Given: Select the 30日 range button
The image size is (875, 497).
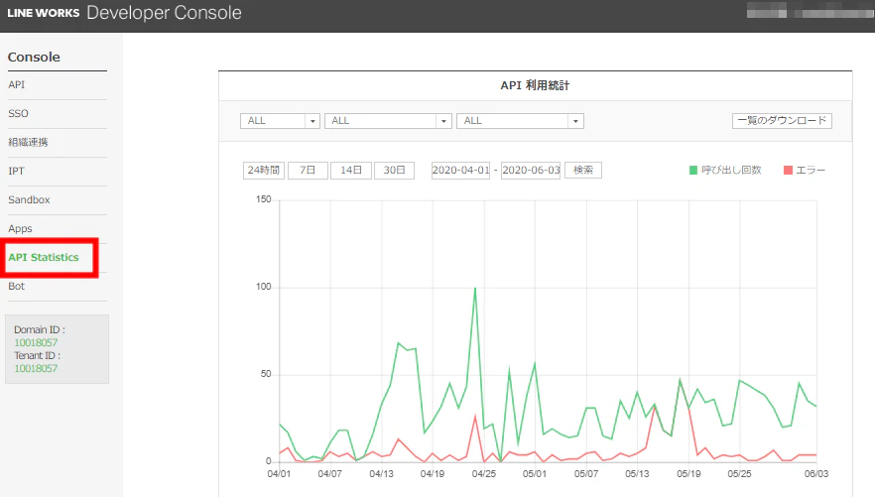Looking at the screenshot, I should pos(394,170).
